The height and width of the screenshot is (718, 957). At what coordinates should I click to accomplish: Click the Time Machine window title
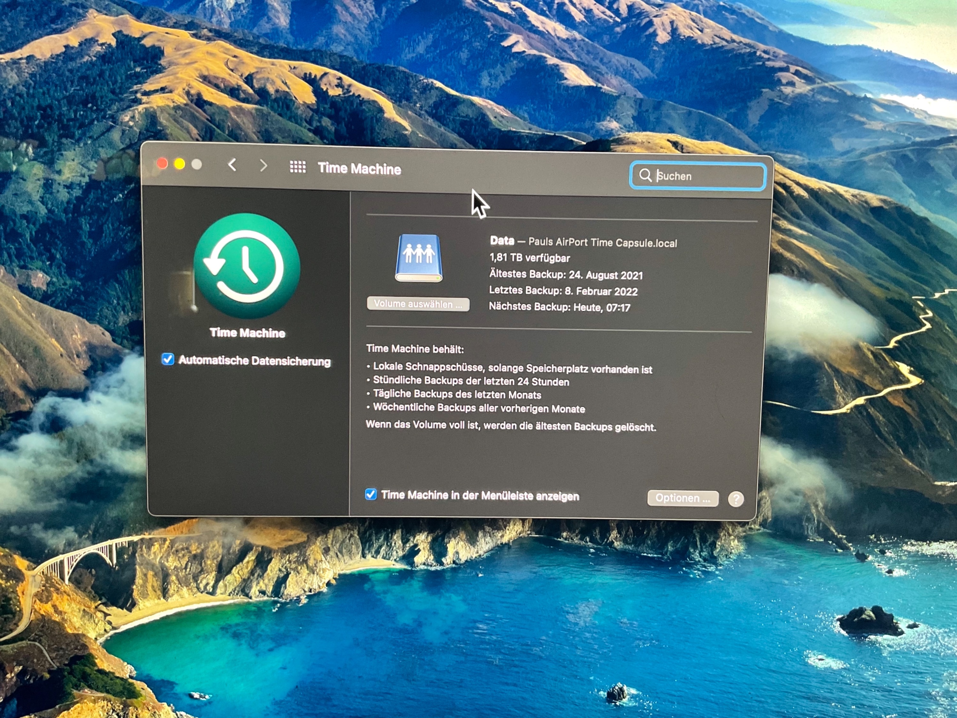point(359,169)
